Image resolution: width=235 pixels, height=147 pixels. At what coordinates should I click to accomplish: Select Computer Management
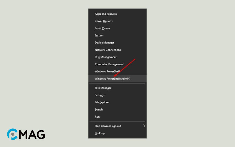click(117, 64)
